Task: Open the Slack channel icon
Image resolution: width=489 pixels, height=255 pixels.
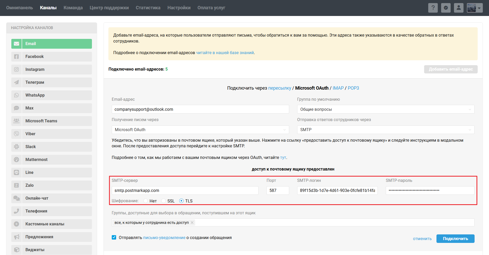Action: coord(16,147)
